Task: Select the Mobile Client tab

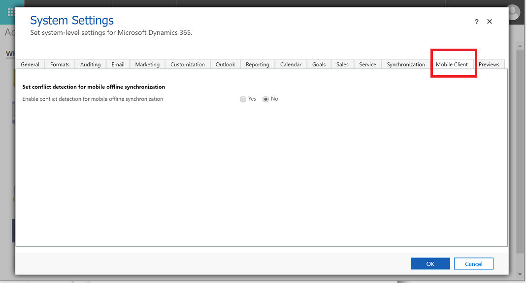Action: (x=452, y=64)
